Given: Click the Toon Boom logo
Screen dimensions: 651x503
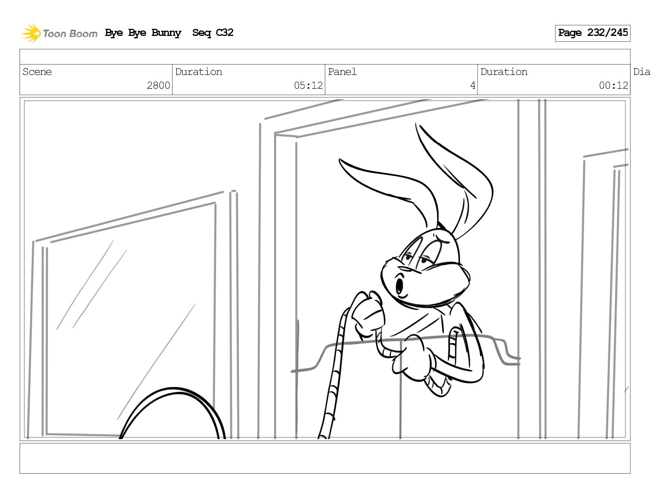Looking at the screenshot, I should (x=59, y=33).
